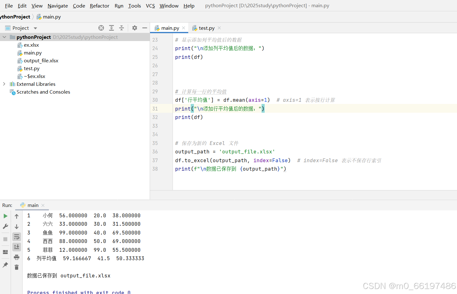Click the main.py breadcrumb in navigation bar
Viewport: 457px width, 294px height.
point(49,17)
